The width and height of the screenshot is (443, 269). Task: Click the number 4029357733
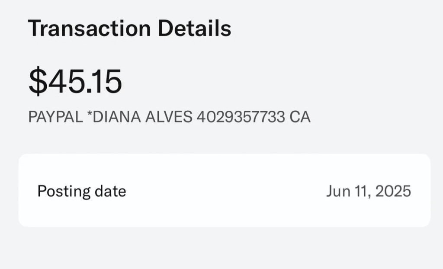pyautogui.click(x=241, y=117)
